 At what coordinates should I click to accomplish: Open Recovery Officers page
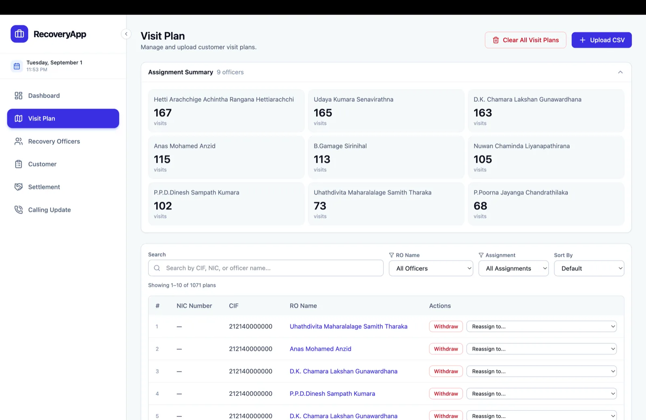tap(63, 141)
